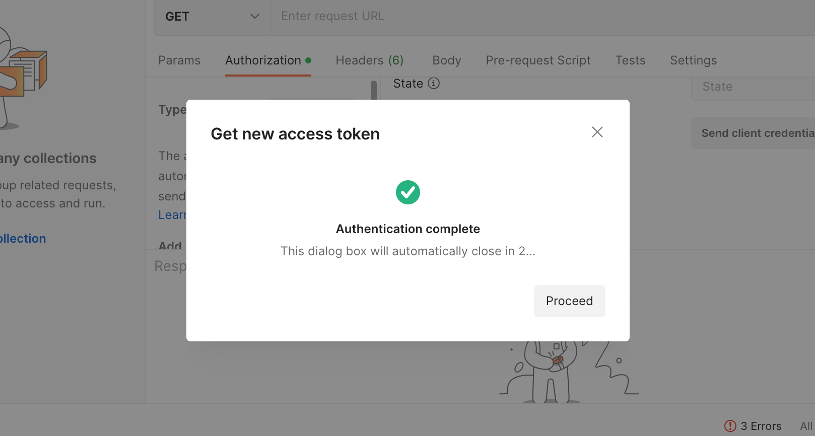Image resolution: width=815 pixels, height=436 pixels.
Task: Switch to the Params tab
Action: [179, 60]
